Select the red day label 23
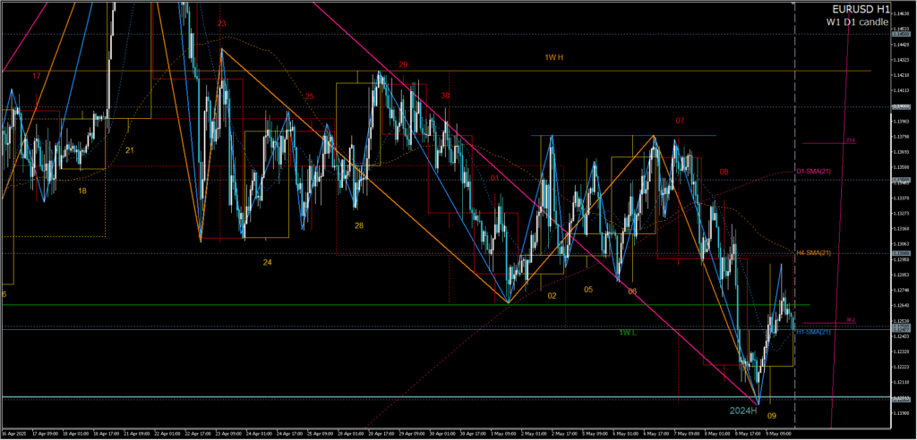 pos(220,23)
